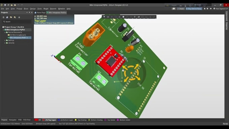Open the Edit menu
Screen dimensions: 229x129
[7, 9]
